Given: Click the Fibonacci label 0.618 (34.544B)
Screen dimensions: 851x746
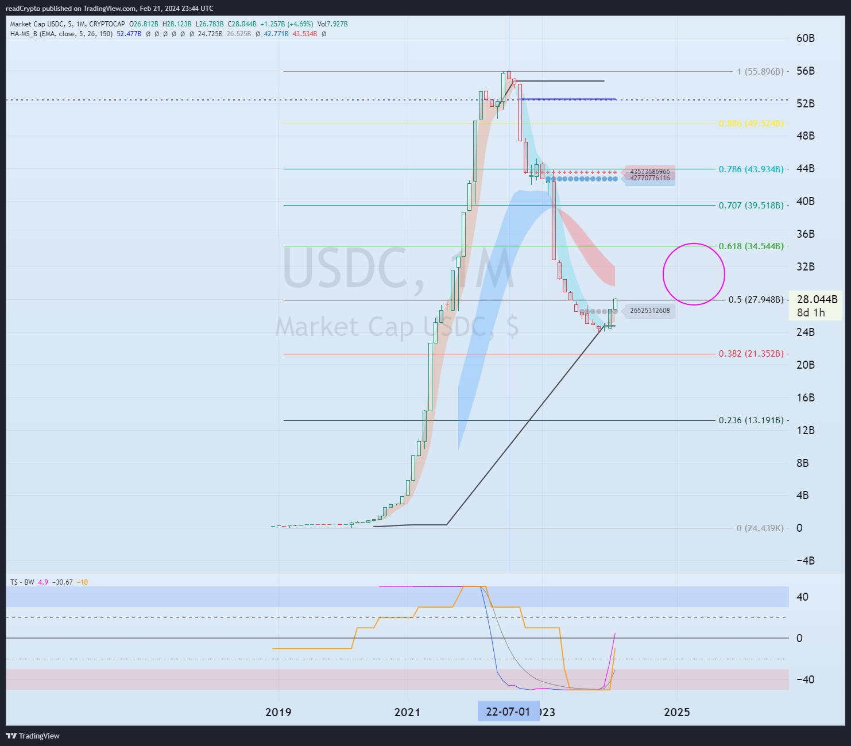Looking at the screenshot, I should [751, 246].
